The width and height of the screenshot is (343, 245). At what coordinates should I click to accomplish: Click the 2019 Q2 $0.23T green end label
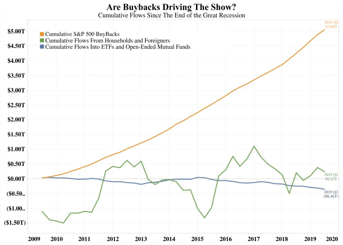331,177
